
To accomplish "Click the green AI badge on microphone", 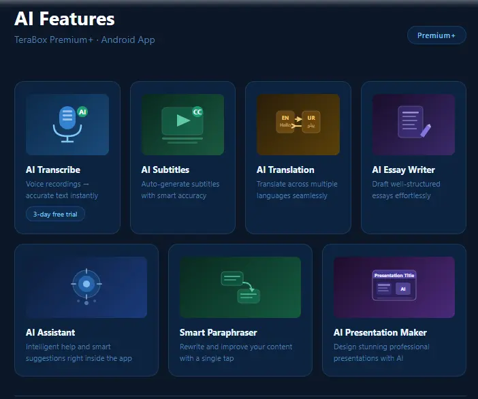I will click(x=82, y=112).
